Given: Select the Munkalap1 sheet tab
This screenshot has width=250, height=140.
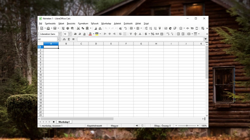Looking at the screenshot, I should pos(64,122).
